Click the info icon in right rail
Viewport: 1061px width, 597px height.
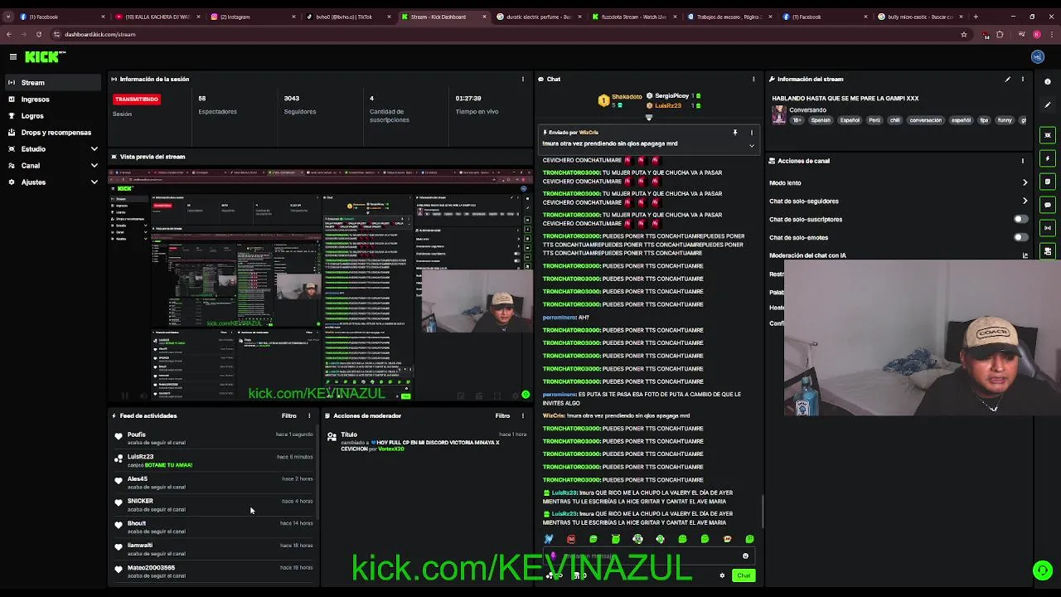pyautogui.click(x=1048, y=81)
